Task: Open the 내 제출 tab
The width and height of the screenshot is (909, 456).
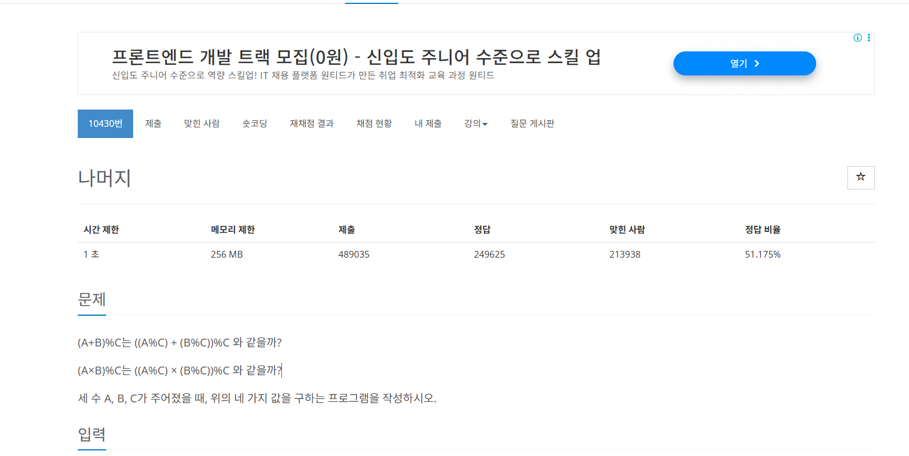Action: [428, 123]
